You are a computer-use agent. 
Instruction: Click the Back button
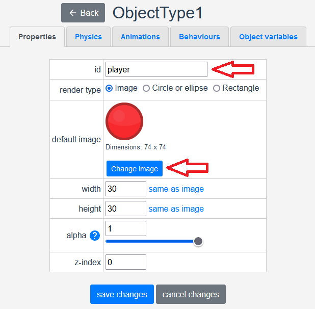click(83, 13)
